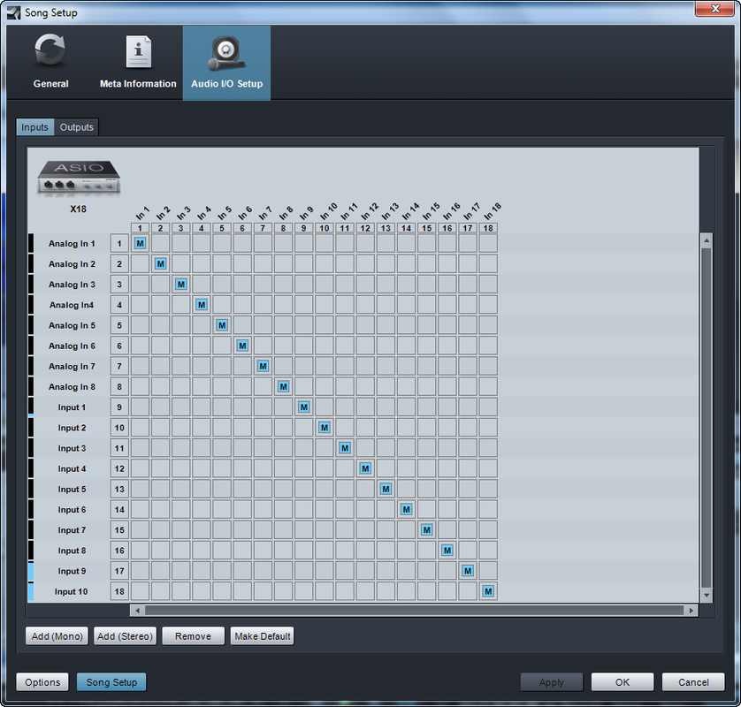Viewport: 741px width, 707px height.
Task: Remove the selected input channel
Action: 194,636
